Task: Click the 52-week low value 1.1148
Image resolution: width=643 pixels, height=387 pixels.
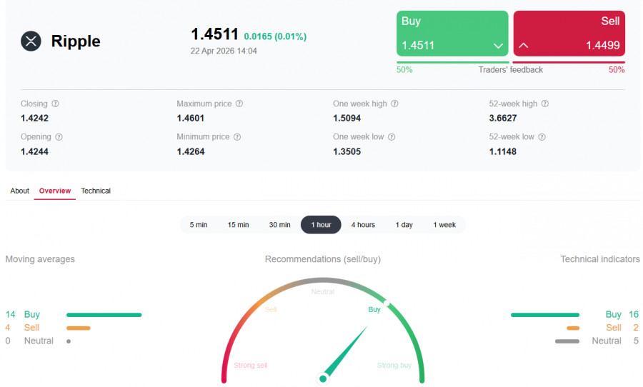Action: coord(503,151)
